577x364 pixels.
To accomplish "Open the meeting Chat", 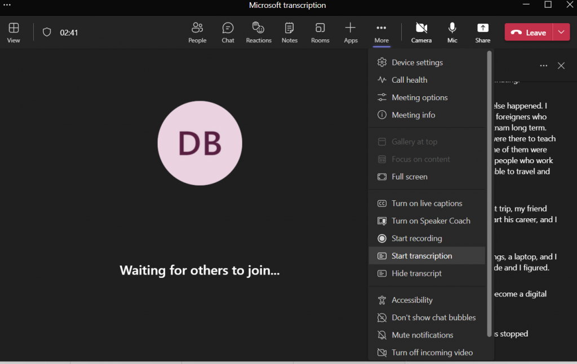I will (x=228, y=32).
